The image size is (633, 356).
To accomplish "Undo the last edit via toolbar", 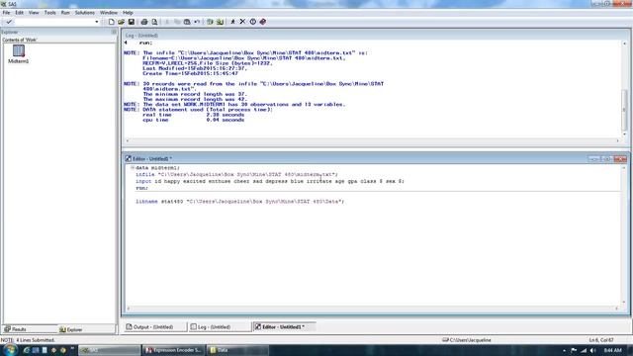I will (x=197, y=22).
